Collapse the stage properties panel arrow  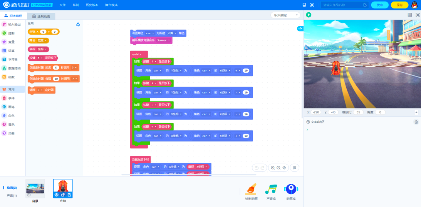click(416, 112)
